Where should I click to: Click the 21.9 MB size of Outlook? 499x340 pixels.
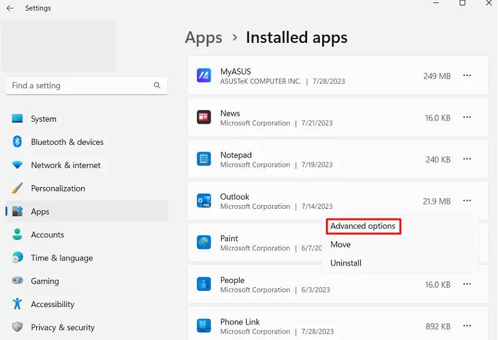[x=437, y=201]
